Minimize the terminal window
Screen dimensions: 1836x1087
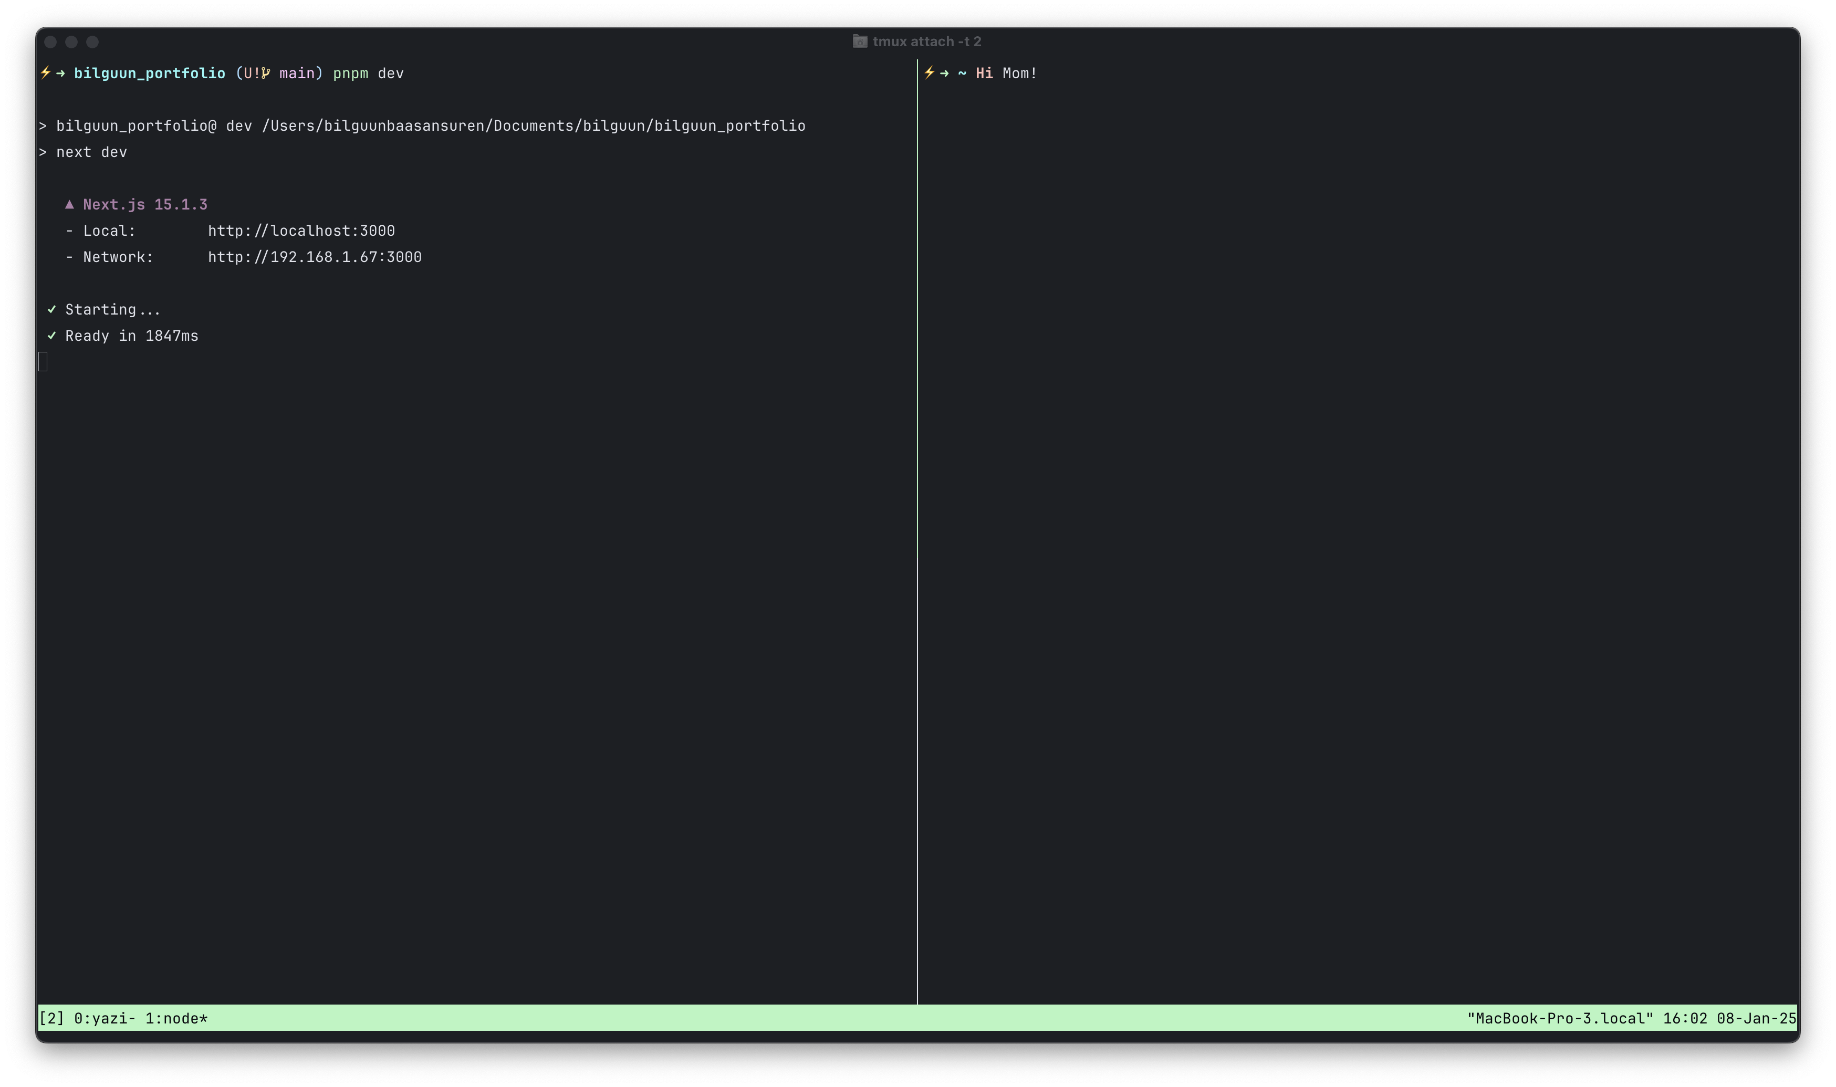click(71, 42)
